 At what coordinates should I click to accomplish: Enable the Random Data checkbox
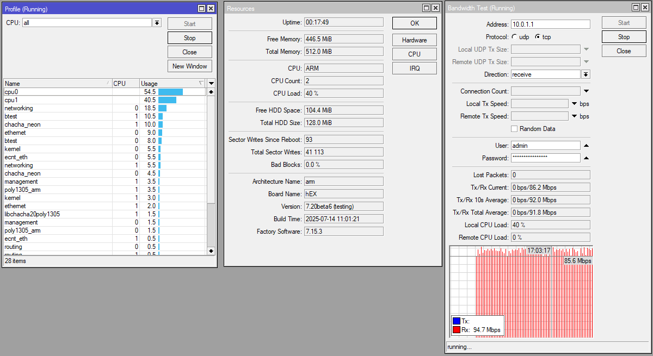(514, 129)
